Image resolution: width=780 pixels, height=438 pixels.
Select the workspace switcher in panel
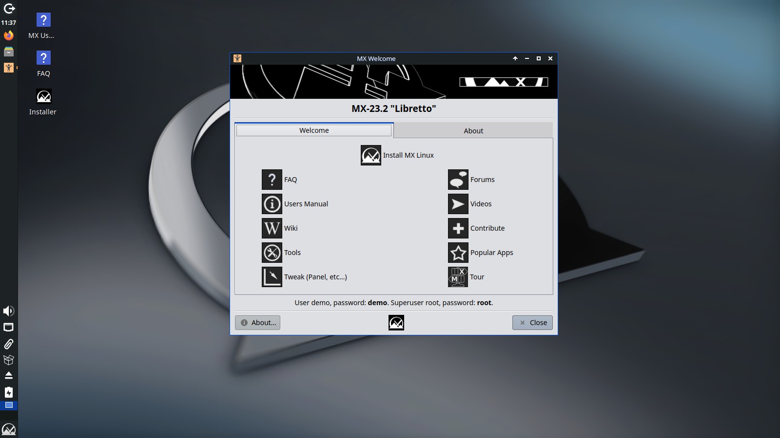click(9, 405)
